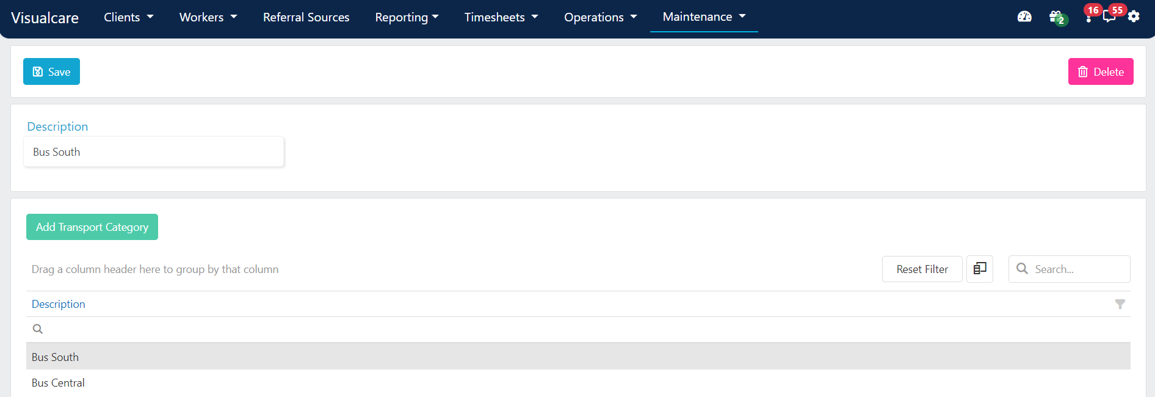Image resolution: width=1155 pixels, height=397 pixels.
Task: Click the grid Search box
Action: [x=1070, y=269]
